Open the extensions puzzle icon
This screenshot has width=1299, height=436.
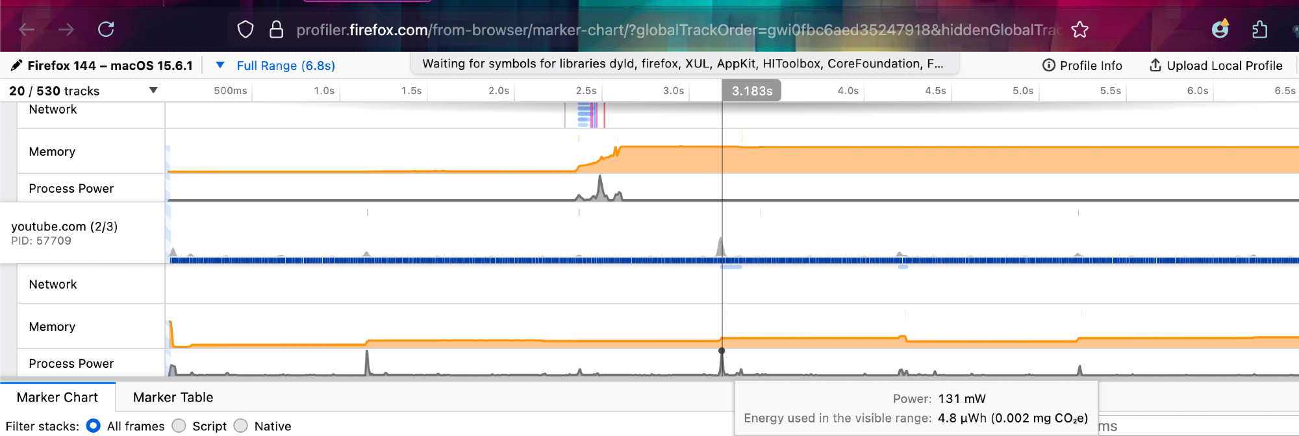[1259, 29]
